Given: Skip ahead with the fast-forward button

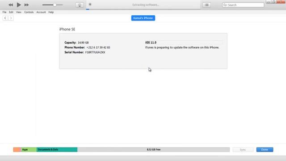Looking at the screenshot, I should click(x=26, y=5).
